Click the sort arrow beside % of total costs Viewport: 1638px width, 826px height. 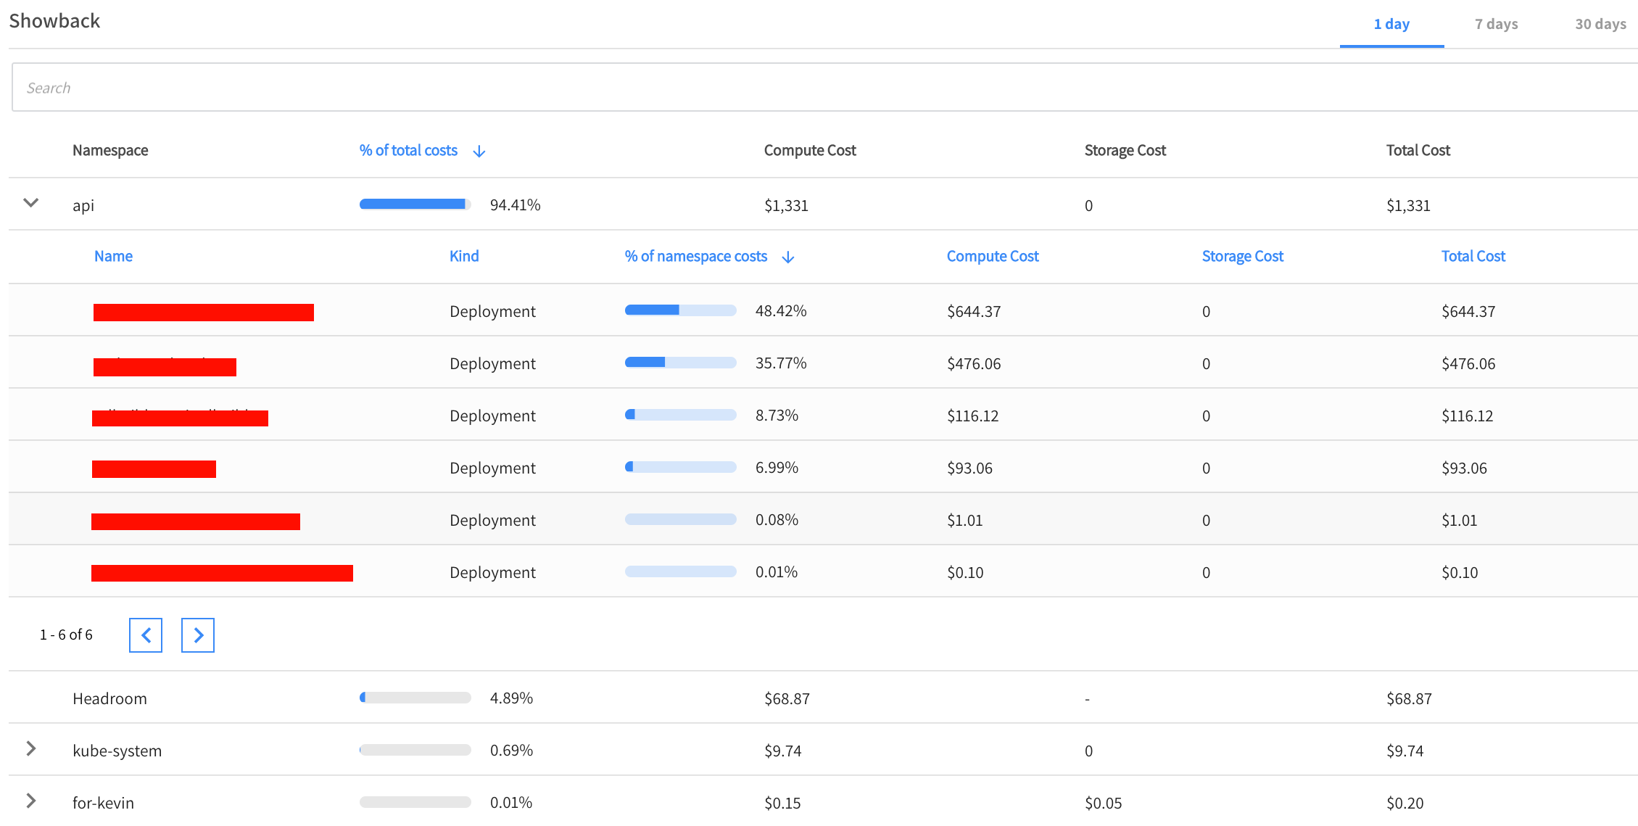(x=479, y=152)
